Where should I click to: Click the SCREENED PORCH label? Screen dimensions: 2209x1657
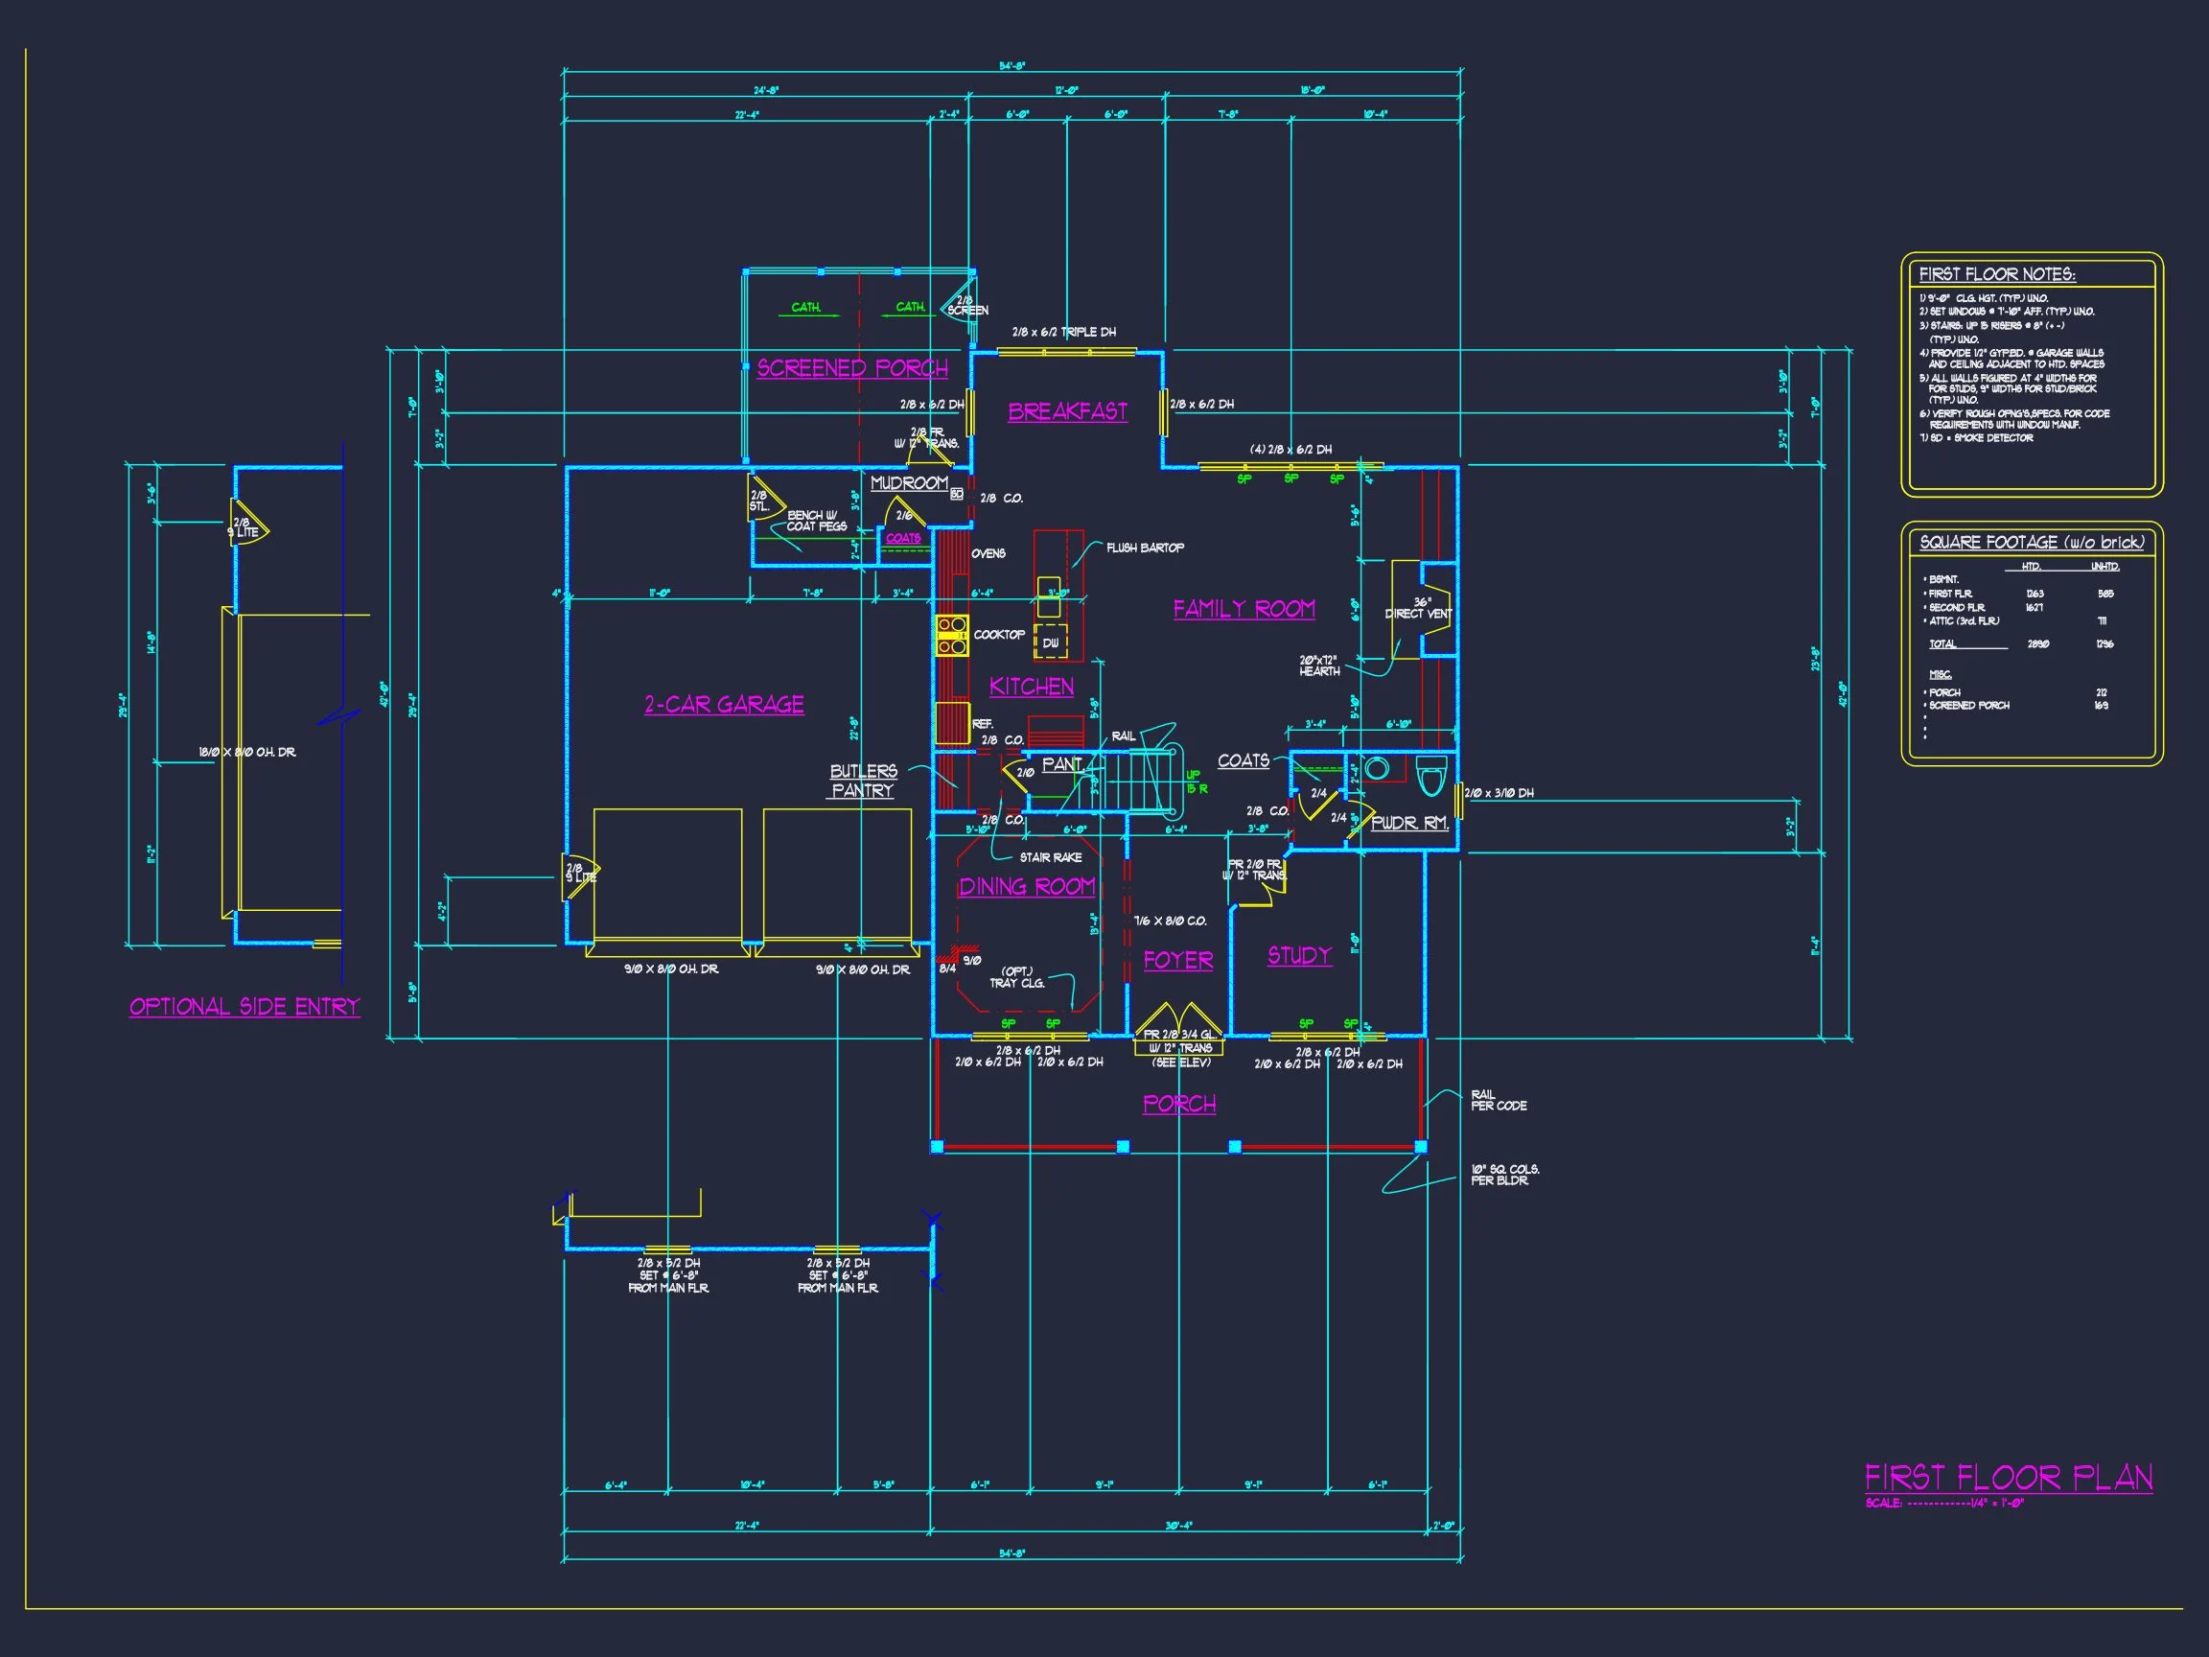point(851,367)
